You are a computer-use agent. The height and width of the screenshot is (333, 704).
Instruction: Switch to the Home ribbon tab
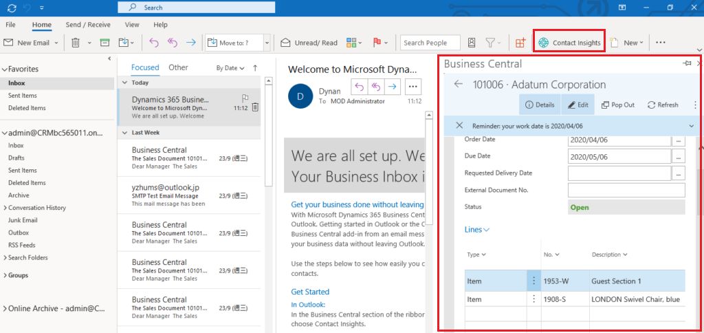[42, 25]
